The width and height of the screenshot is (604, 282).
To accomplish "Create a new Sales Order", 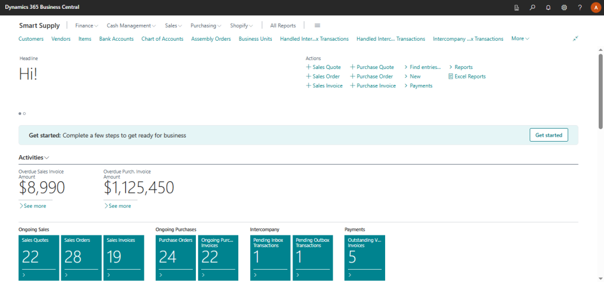I will tap(323, 76).
